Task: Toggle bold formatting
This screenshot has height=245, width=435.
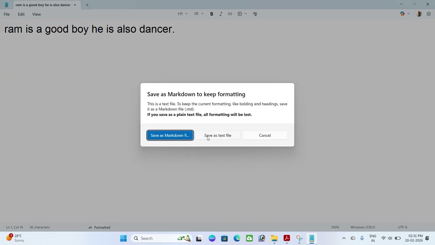Action: (x=211, y=14)
